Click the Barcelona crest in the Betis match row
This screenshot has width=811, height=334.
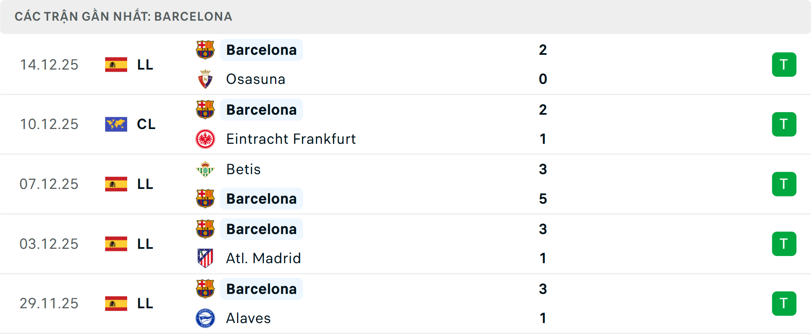click(x=205, y=199)
